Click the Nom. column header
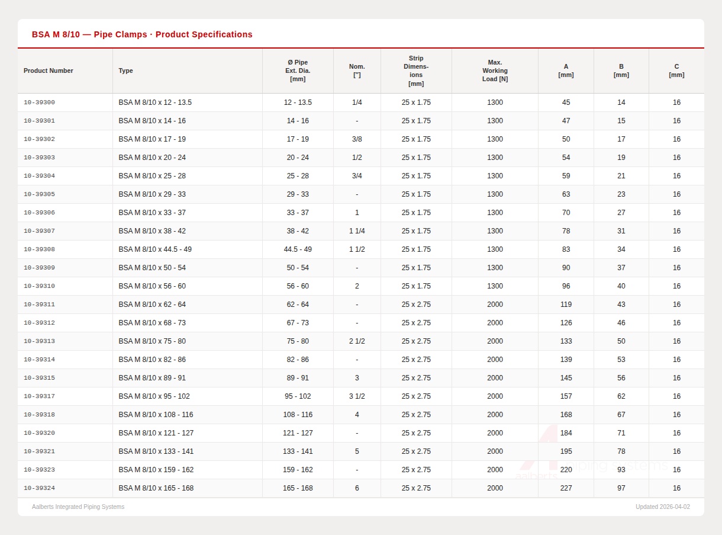The height and width of the screenshot is (535, 722). point(357,71)
